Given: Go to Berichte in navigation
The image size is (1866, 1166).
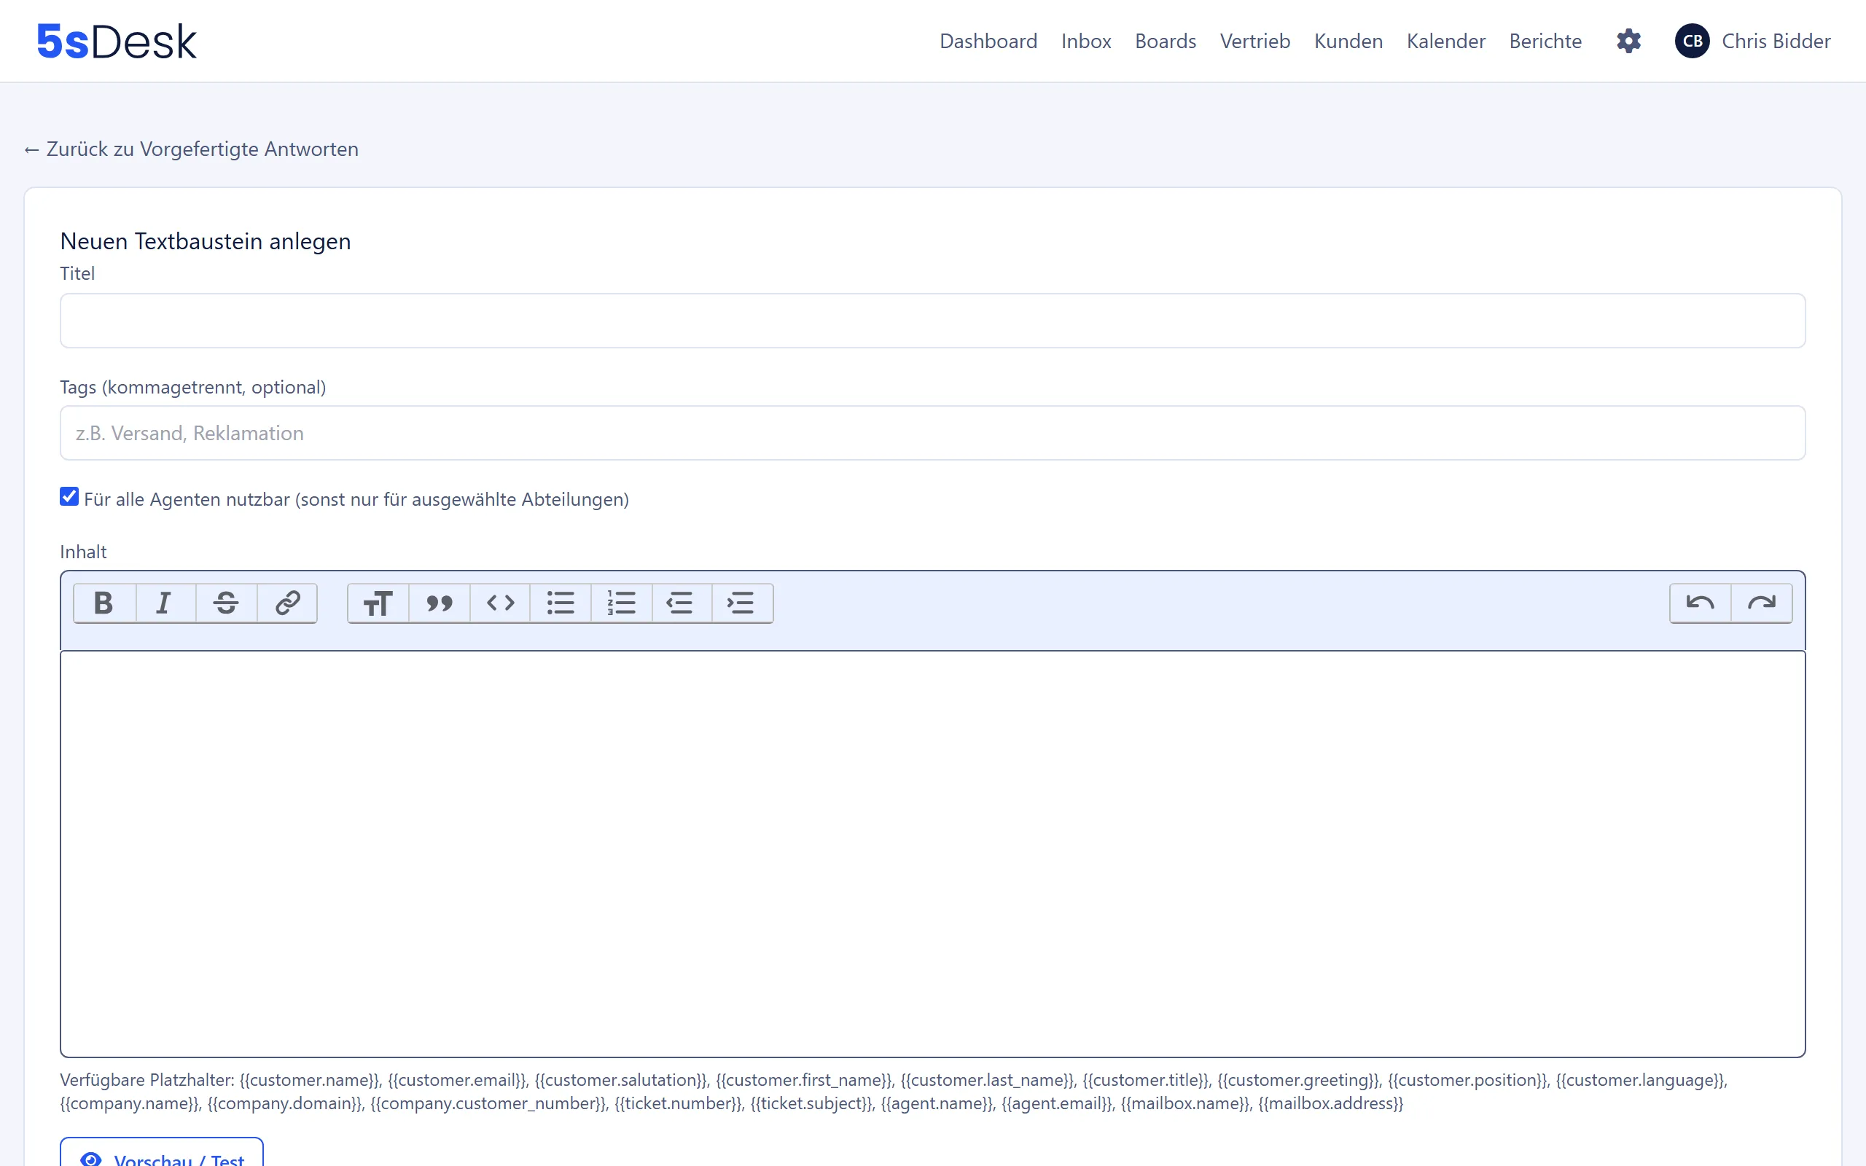Looking at the screenshot, I should 1545,41.
